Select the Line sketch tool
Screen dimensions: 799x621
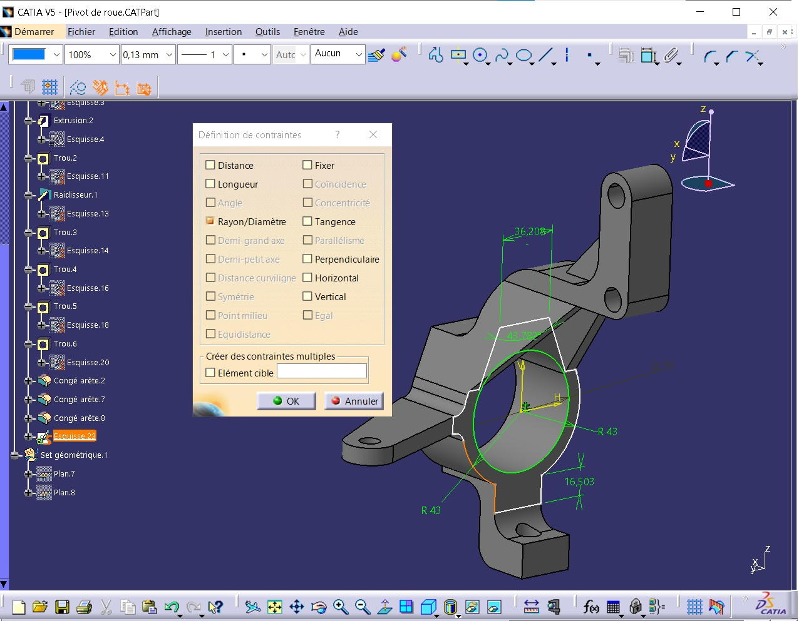click(546, 55)
